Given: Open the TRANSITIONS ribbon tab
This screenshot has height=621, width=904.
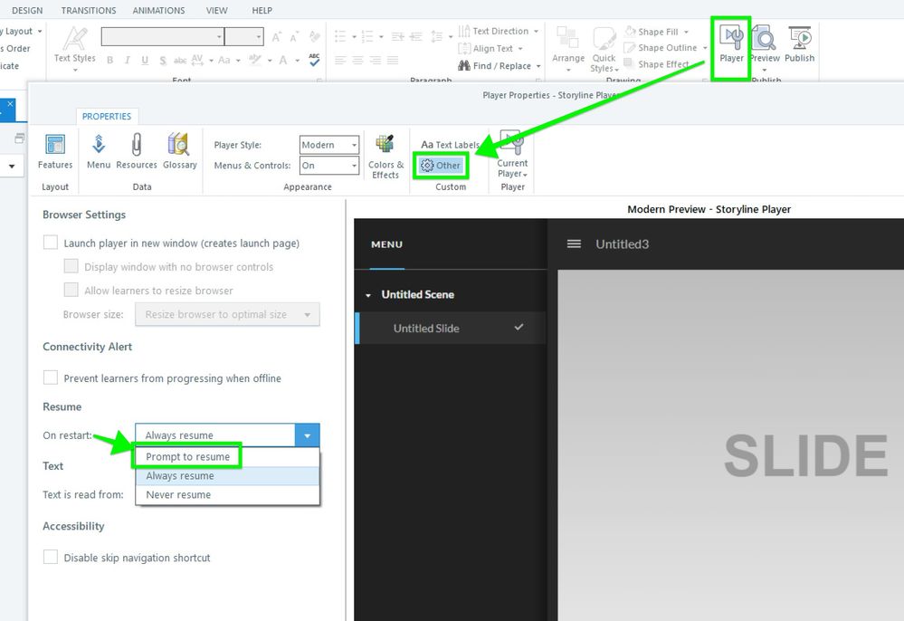Looking at the screenshot, I should point(88,10).
